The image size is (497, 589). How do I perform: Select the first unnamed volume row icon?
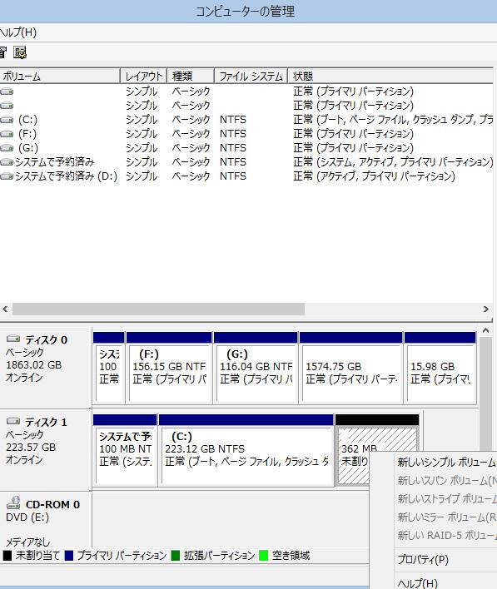point(7,92)
